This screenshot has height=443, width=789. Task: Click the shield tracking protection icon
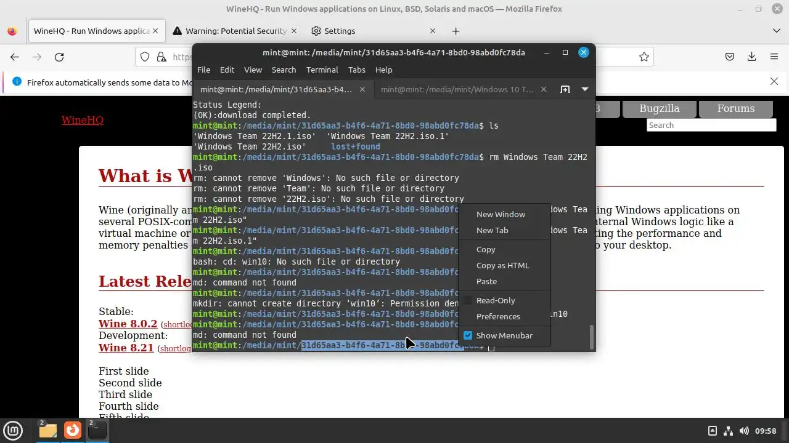tap(145, 57)
